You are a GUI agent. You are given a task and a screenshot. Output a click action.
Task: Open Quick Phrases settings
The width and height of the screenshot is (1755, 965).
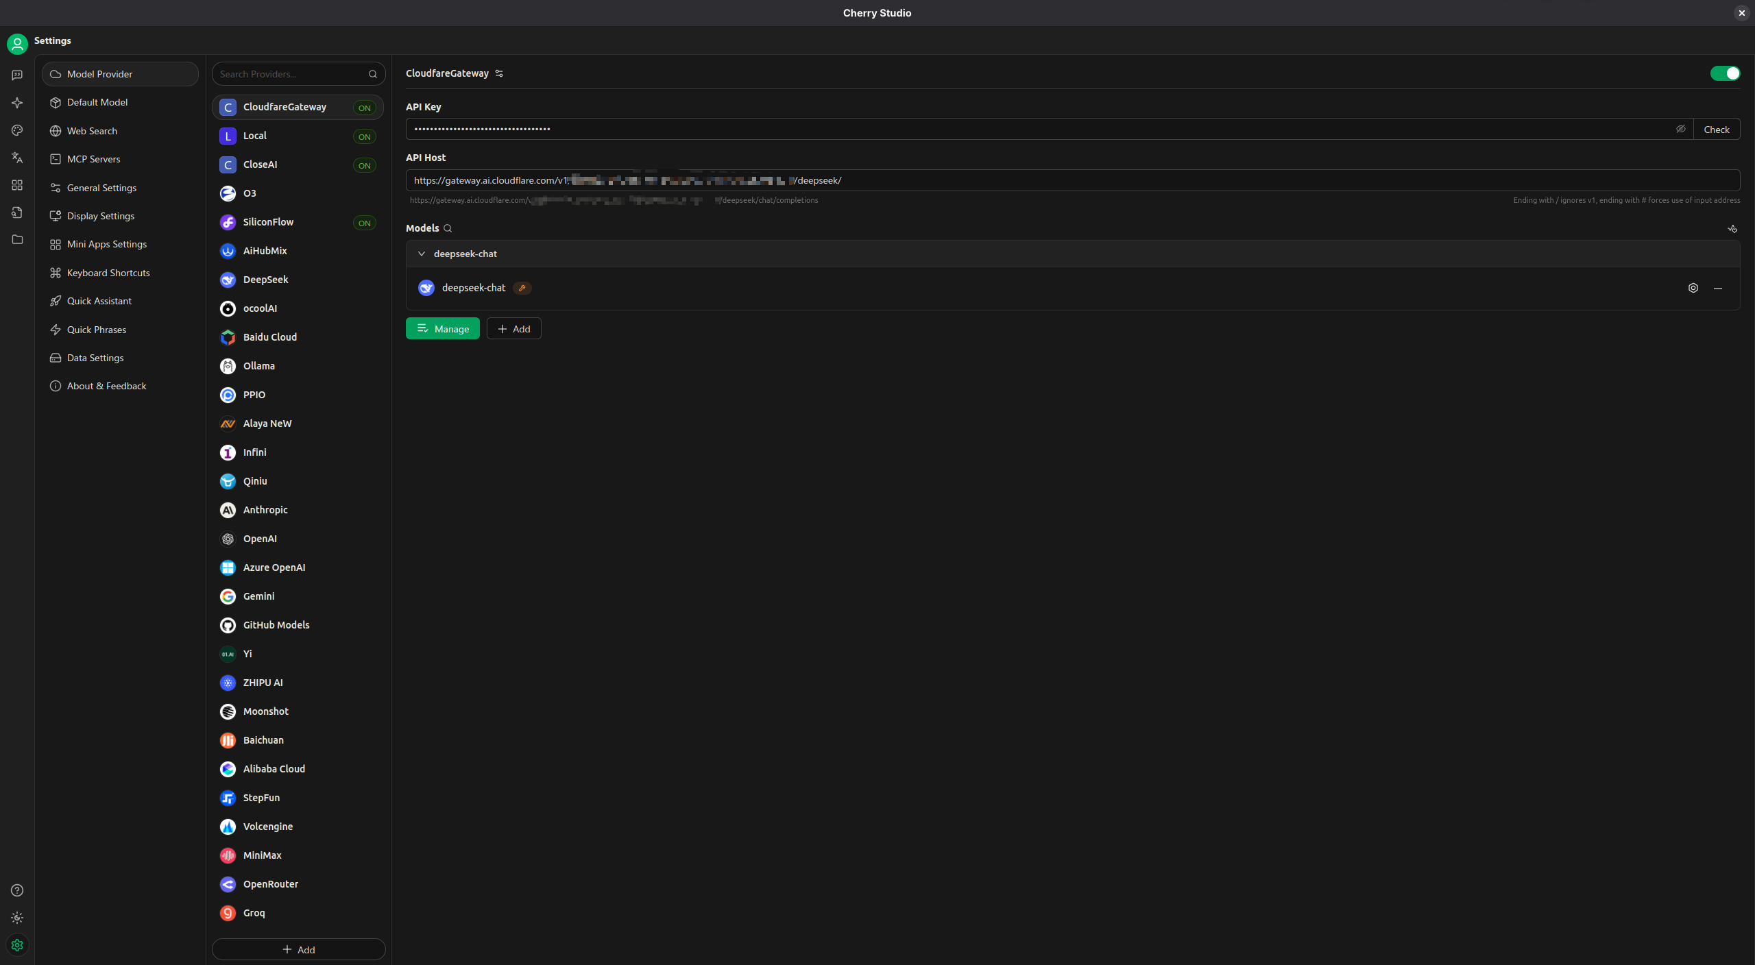[120, 330]
